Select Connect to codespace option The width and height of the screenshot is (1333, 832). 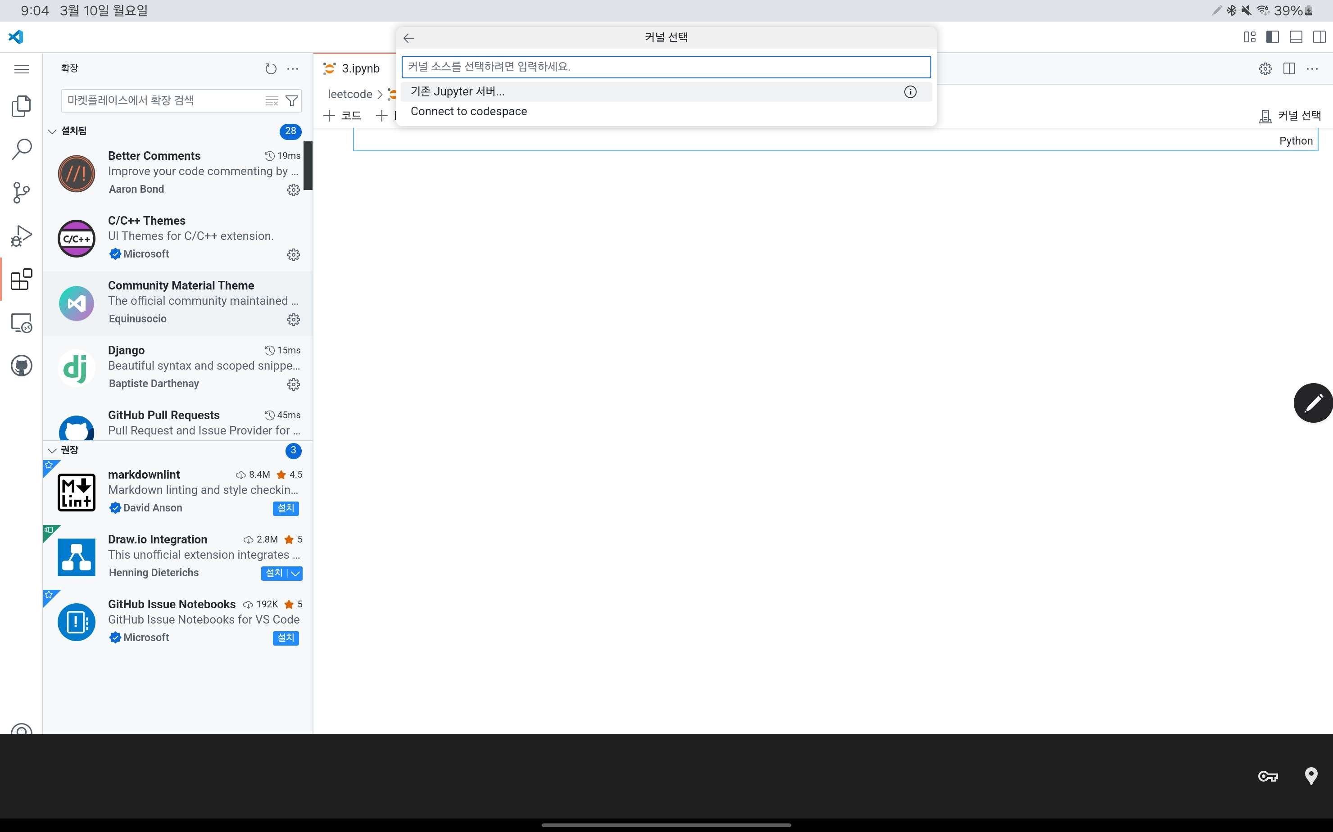pyautogui.click(x=666, y=112)
